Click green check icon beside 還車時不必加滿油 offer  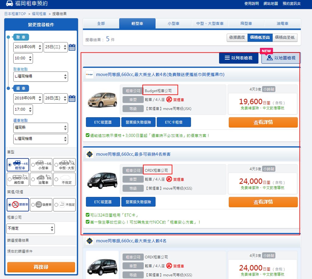point(87,135)
